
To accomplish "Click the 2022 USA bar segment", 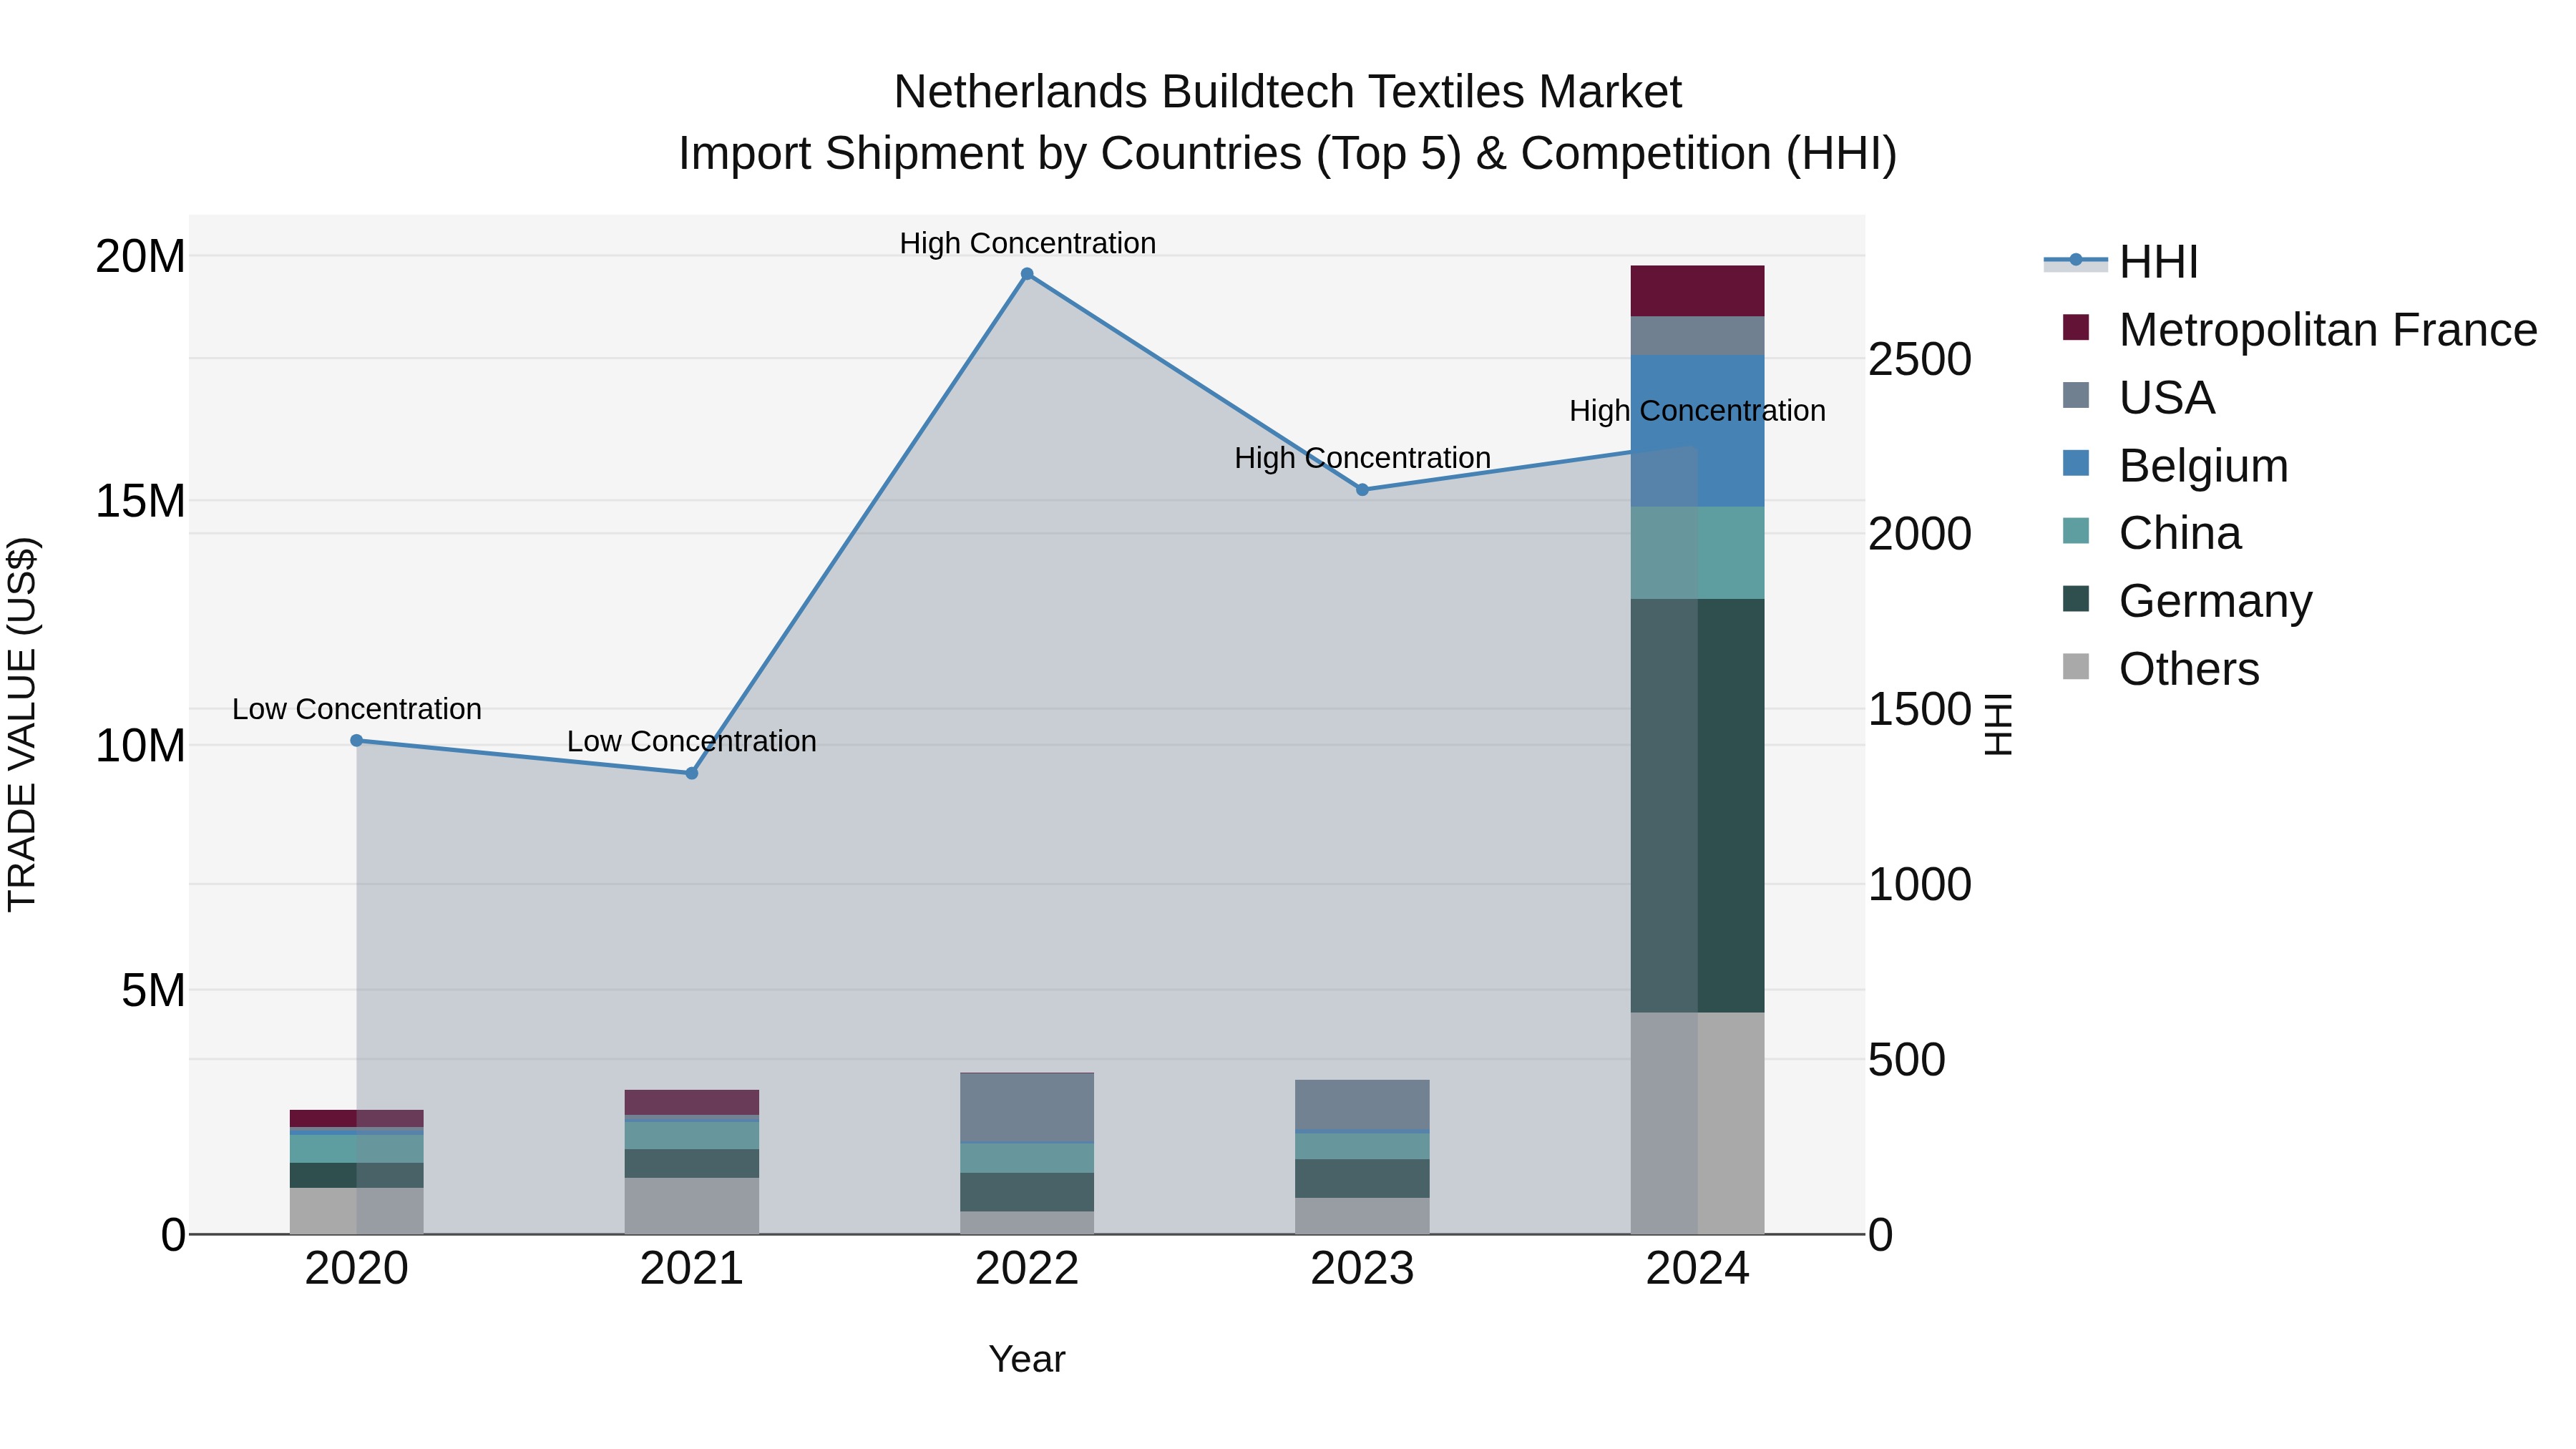I will coord(1027,1107).
